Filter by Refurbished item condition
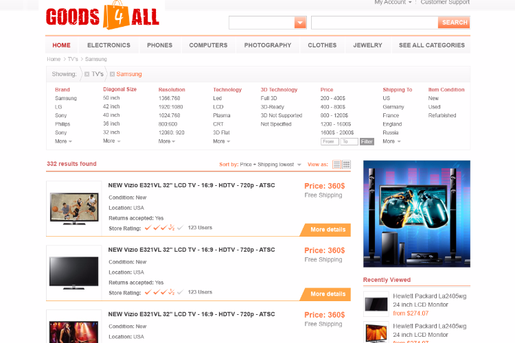This screenshot has height=343, width=515. tap(442, 115)
